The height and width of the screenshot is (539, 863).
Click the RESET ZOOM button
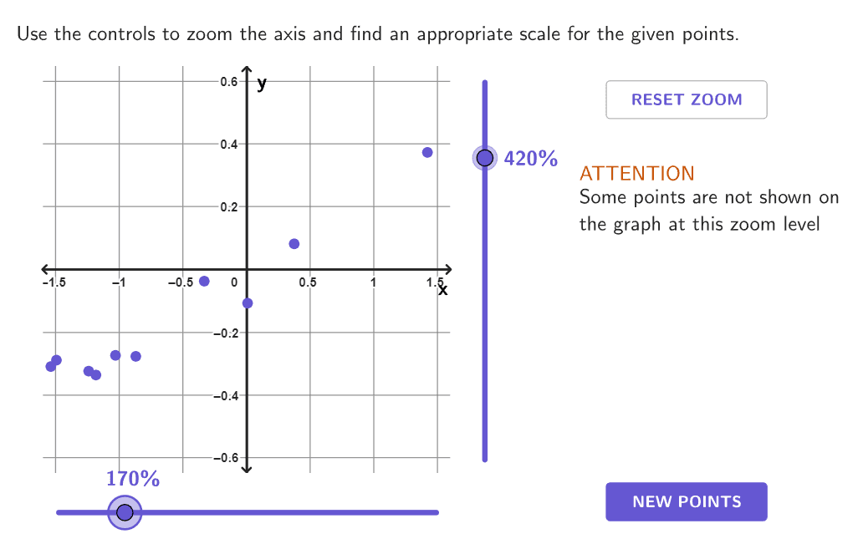pos(686,99)
